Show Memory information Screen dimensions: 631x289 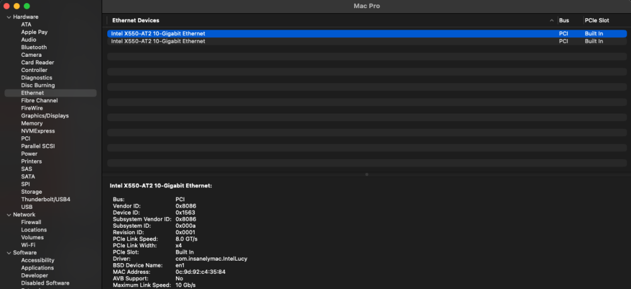(x=32, y=123)
